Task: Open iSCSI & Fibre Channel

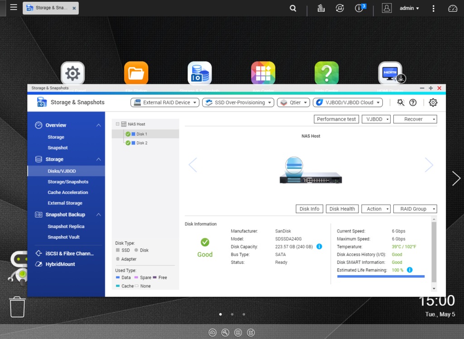Action: [x=65, y=253]
